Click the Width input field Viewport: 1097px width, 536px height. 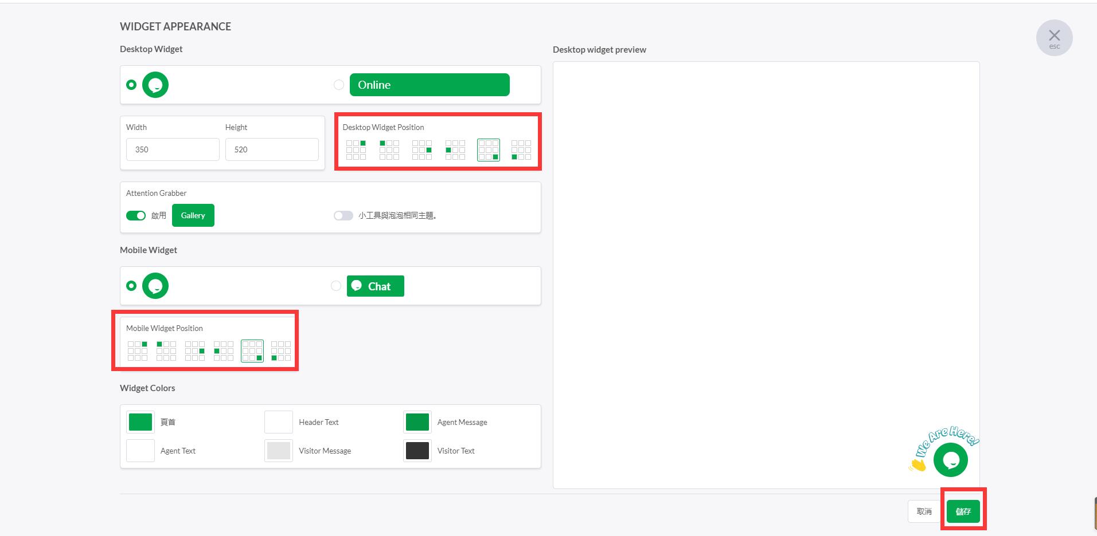coord(173,149)
